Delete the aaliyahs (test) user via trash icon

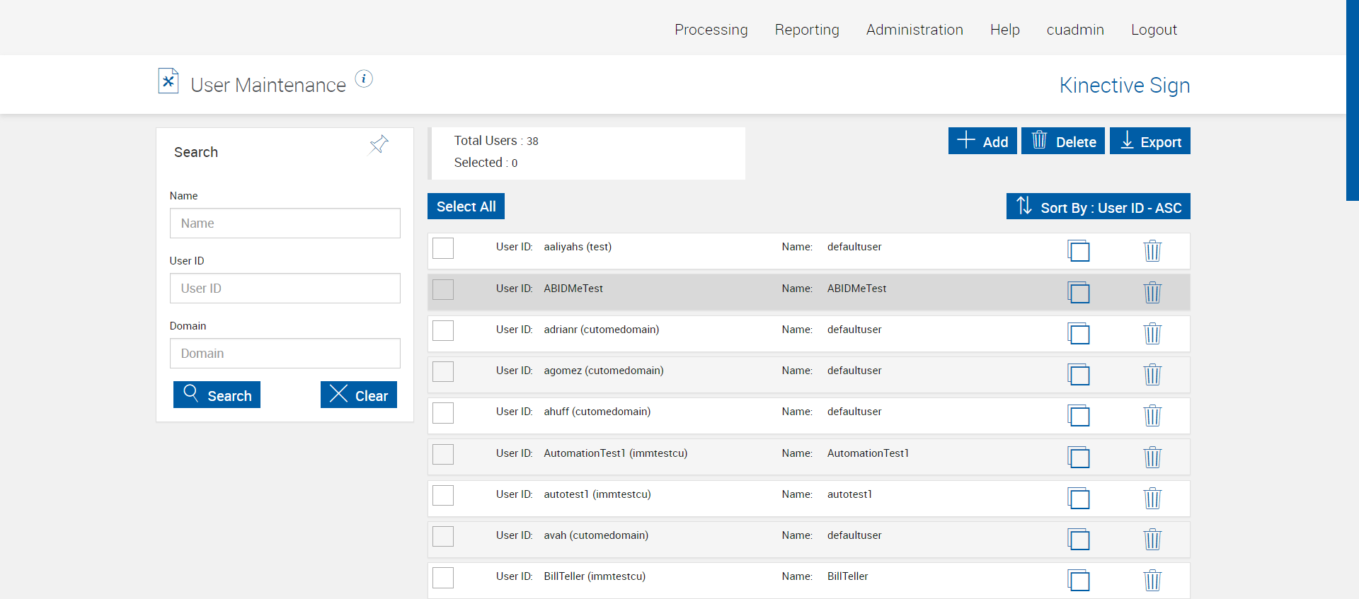pos(1152,251)
